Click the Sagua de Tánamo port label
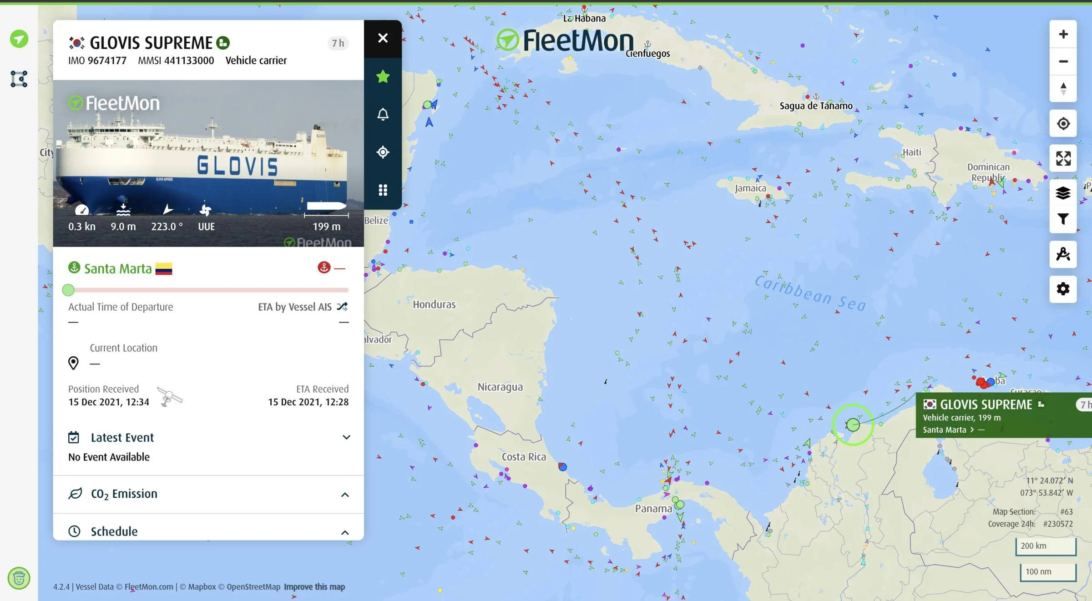Image resolution: width=1092 pixels, height=601 pixels. click(816, 106)
